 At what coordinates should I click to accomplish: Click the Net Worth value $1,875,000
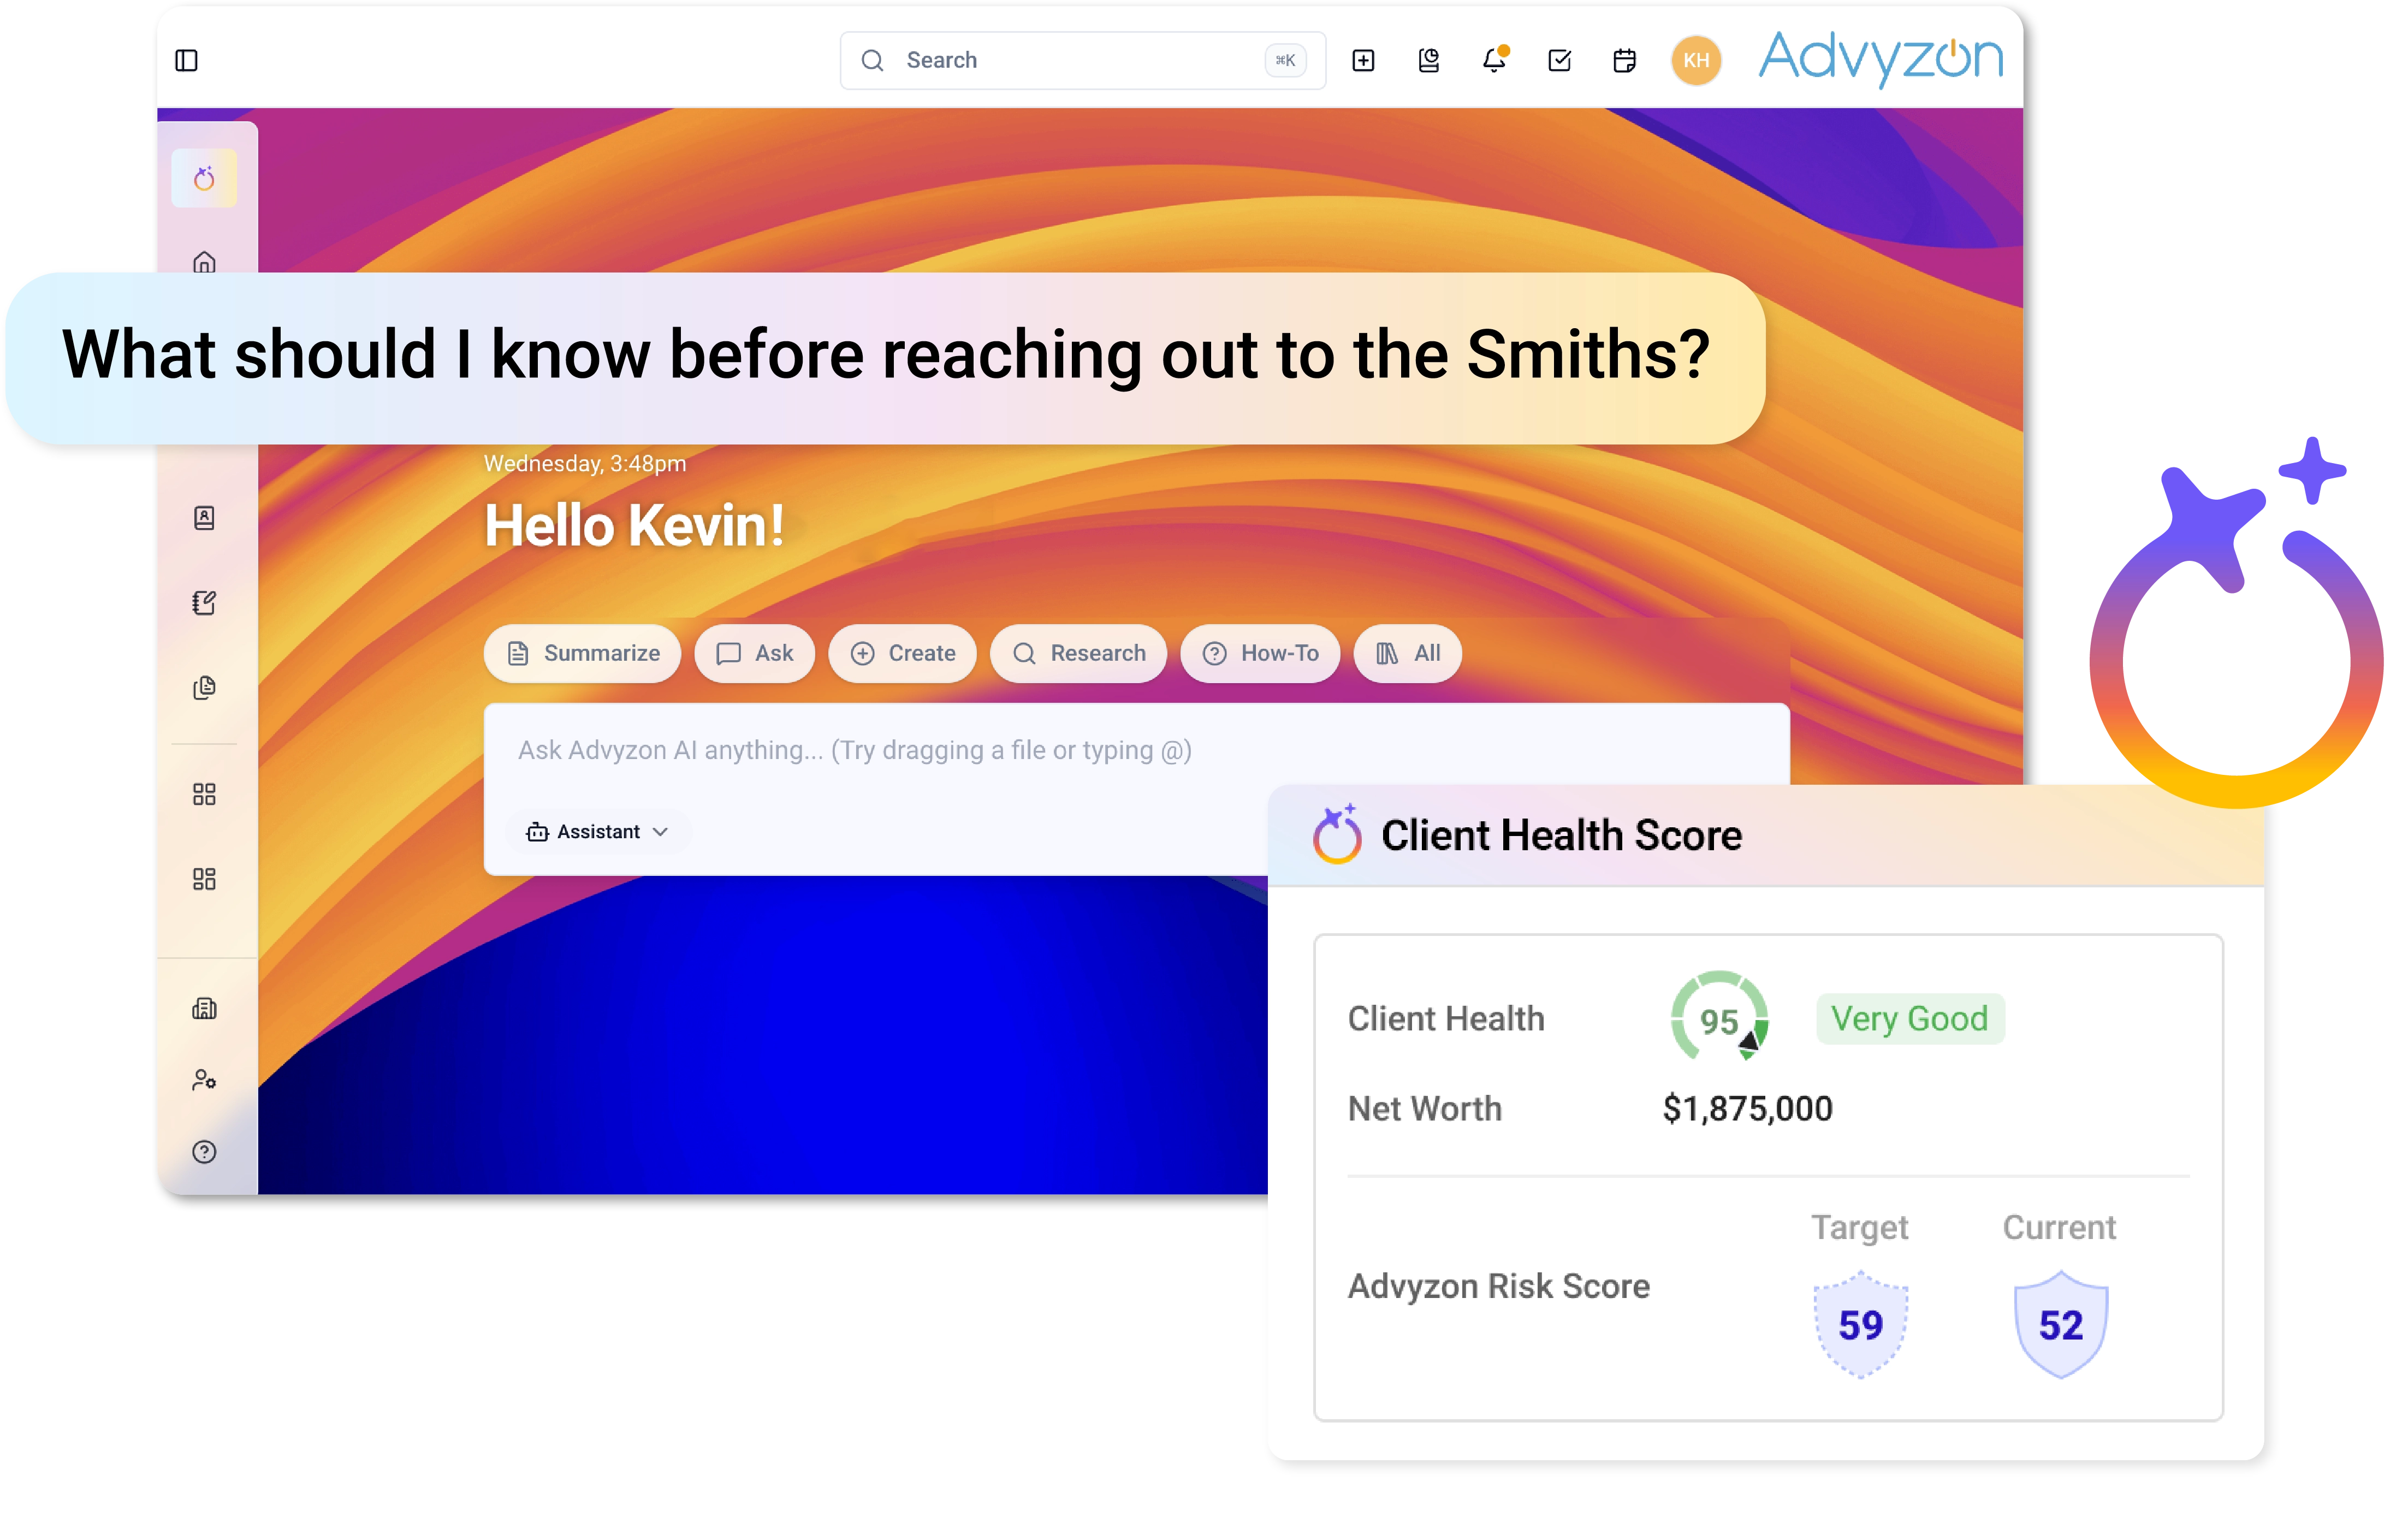[x=1747, y=1109]
